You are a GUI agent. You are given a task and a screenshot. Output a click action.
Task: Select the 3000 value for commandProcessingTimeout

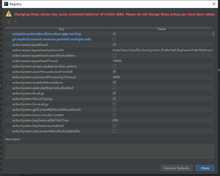click(116, 77)
